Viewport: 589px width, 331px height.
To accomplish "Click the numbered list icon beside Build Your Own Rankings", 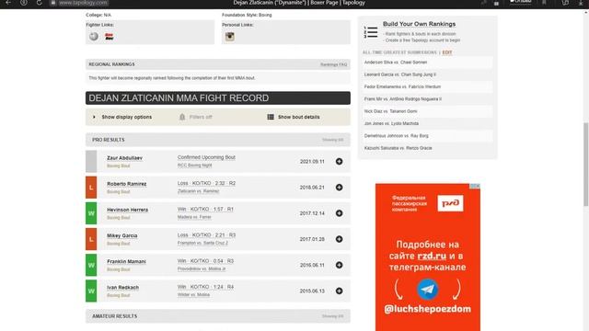I will (x=370, y=32).
